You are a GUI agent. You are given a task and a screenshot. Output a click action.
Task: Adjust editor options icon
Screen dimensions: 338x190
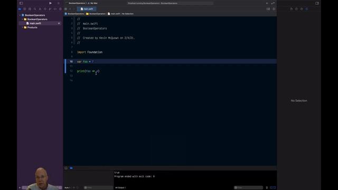[x=268, y=9]
